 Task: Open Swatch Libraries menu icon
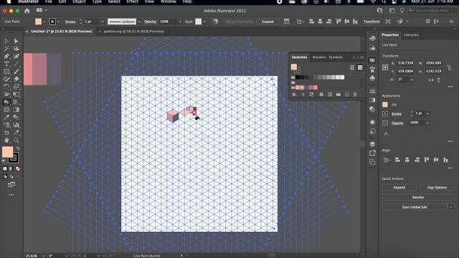[294, 95]
